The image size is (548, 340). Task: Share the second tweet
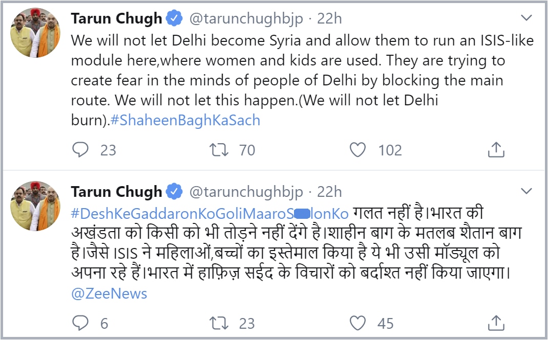tap(496, 323)
